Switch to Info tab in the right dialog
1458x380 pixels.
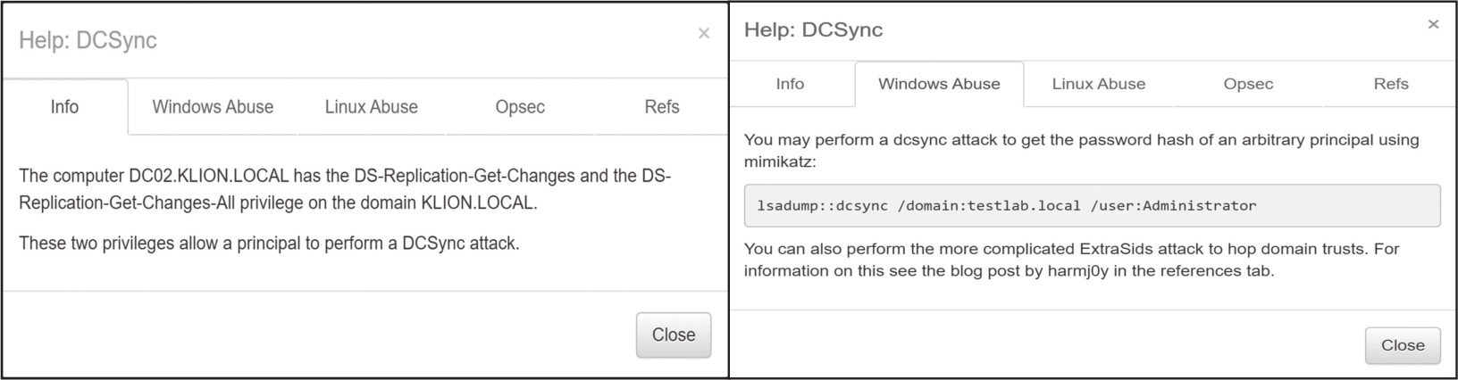pyautogui.click(x=790, y=84)
